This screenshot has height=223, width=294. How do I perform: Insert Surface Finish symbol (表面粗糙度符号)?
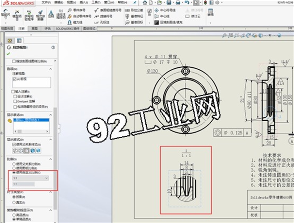tap(108, 10)
